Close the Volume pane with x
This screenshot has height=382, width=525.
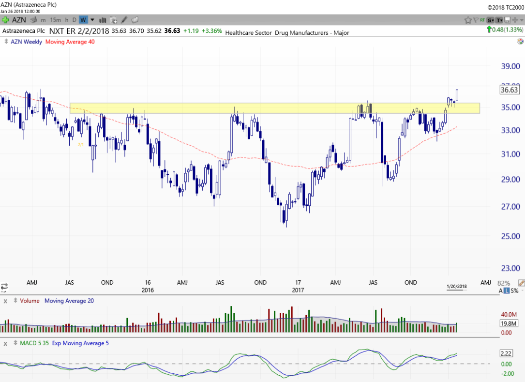pos(6,301)
